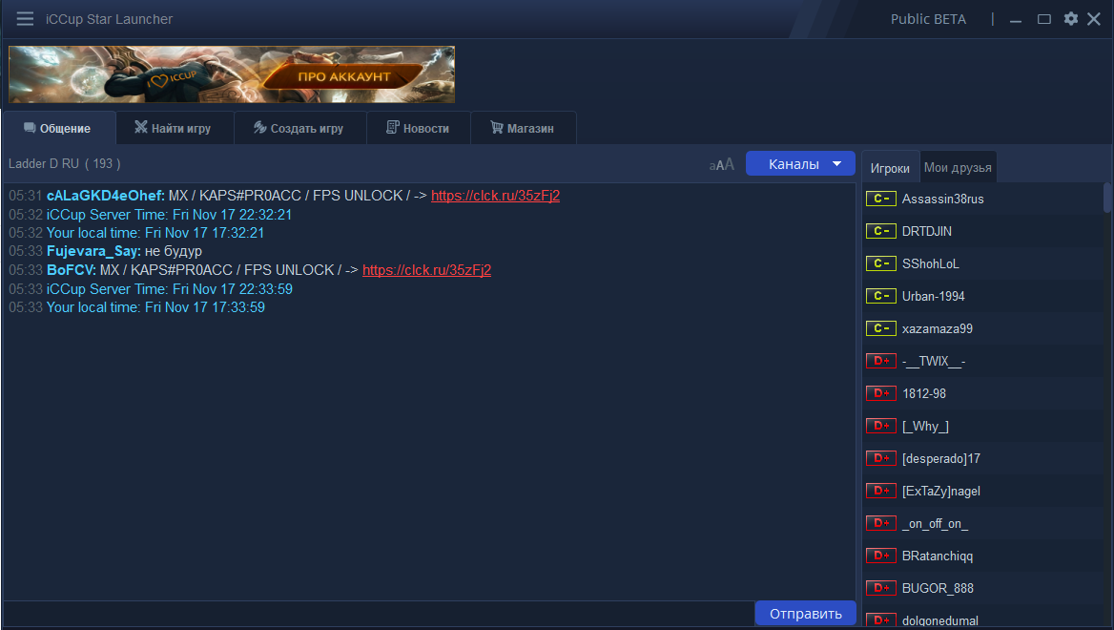
Task: Click the D+ rank badge beside BRatanchiqq
Action: tap(881, 556)
